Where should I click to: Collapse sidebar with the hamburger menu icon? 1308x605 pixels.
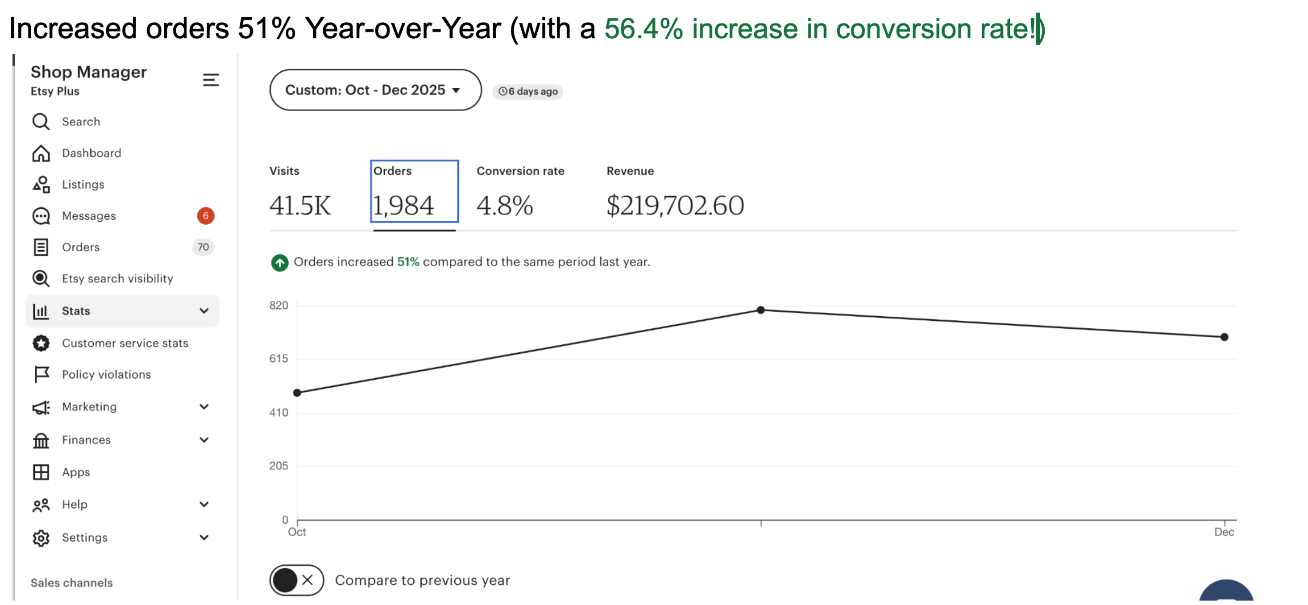click(x=211, y=80)
